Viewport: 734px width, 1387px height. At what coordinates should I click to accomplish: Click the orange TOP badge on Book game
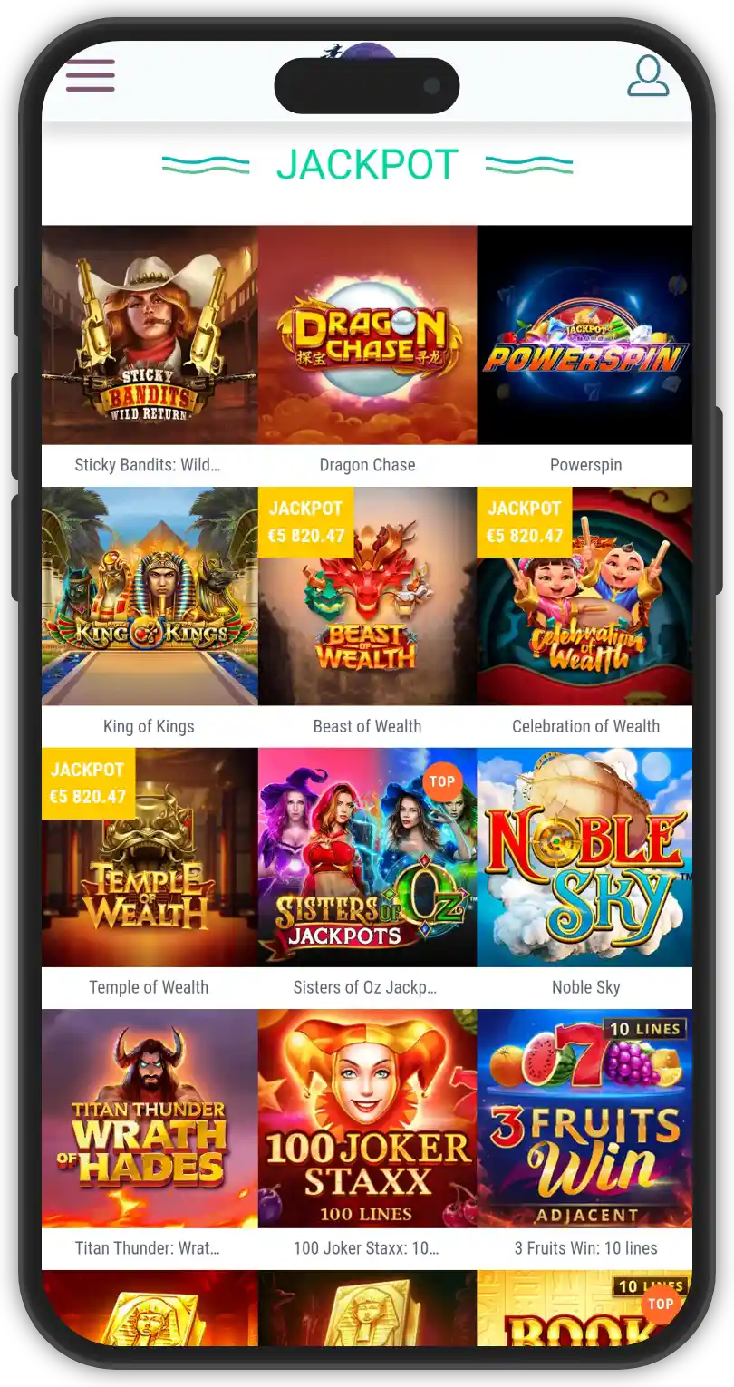click(661, 1304)
